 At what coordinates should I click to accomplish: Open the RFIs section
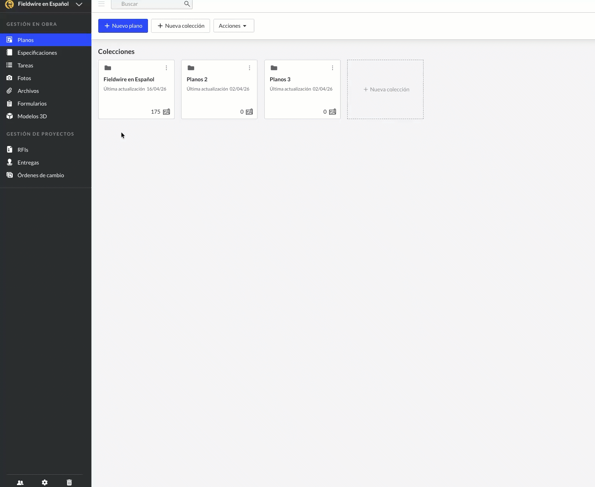(x=23, y=150)
